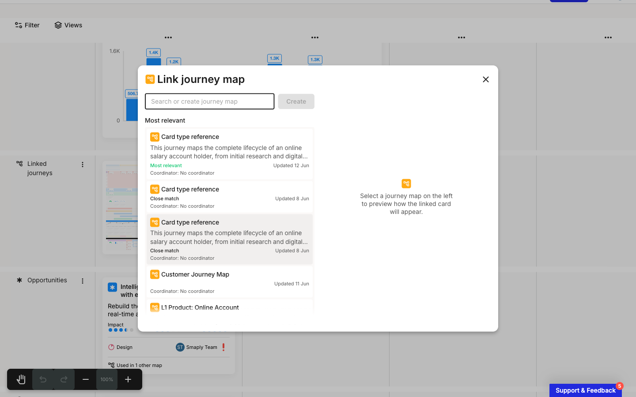Image resolution: width=636 pixels, height=397 pixels.
Task: Click the Smaply Team avatar
Action: pos(180,347)
